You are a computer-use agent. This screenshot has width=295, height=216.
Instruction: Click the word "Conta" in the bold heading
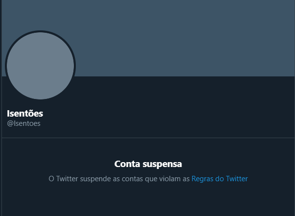pyautogui.click(x=127, y=164)
